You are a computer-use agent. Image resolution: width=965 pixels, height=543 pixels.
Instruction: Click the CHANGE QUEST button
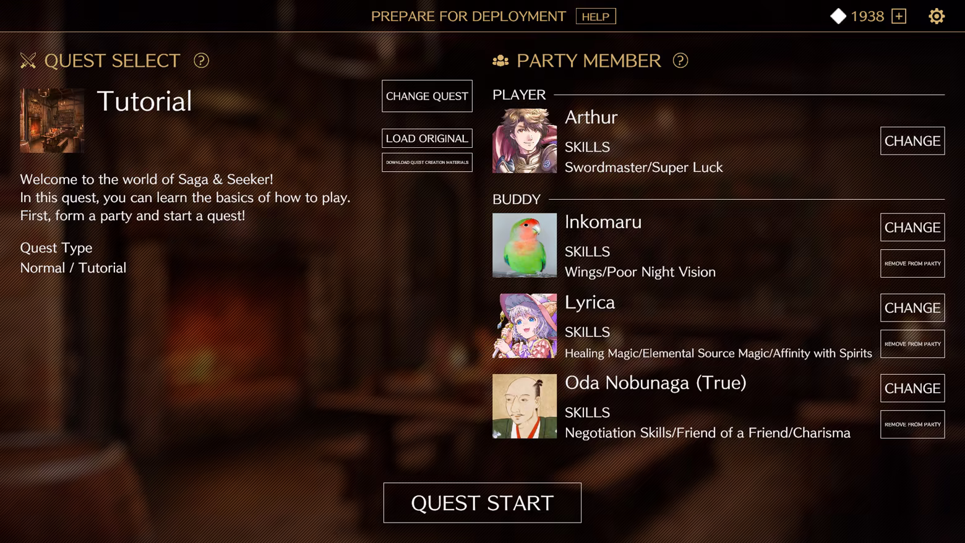[427, 96]
